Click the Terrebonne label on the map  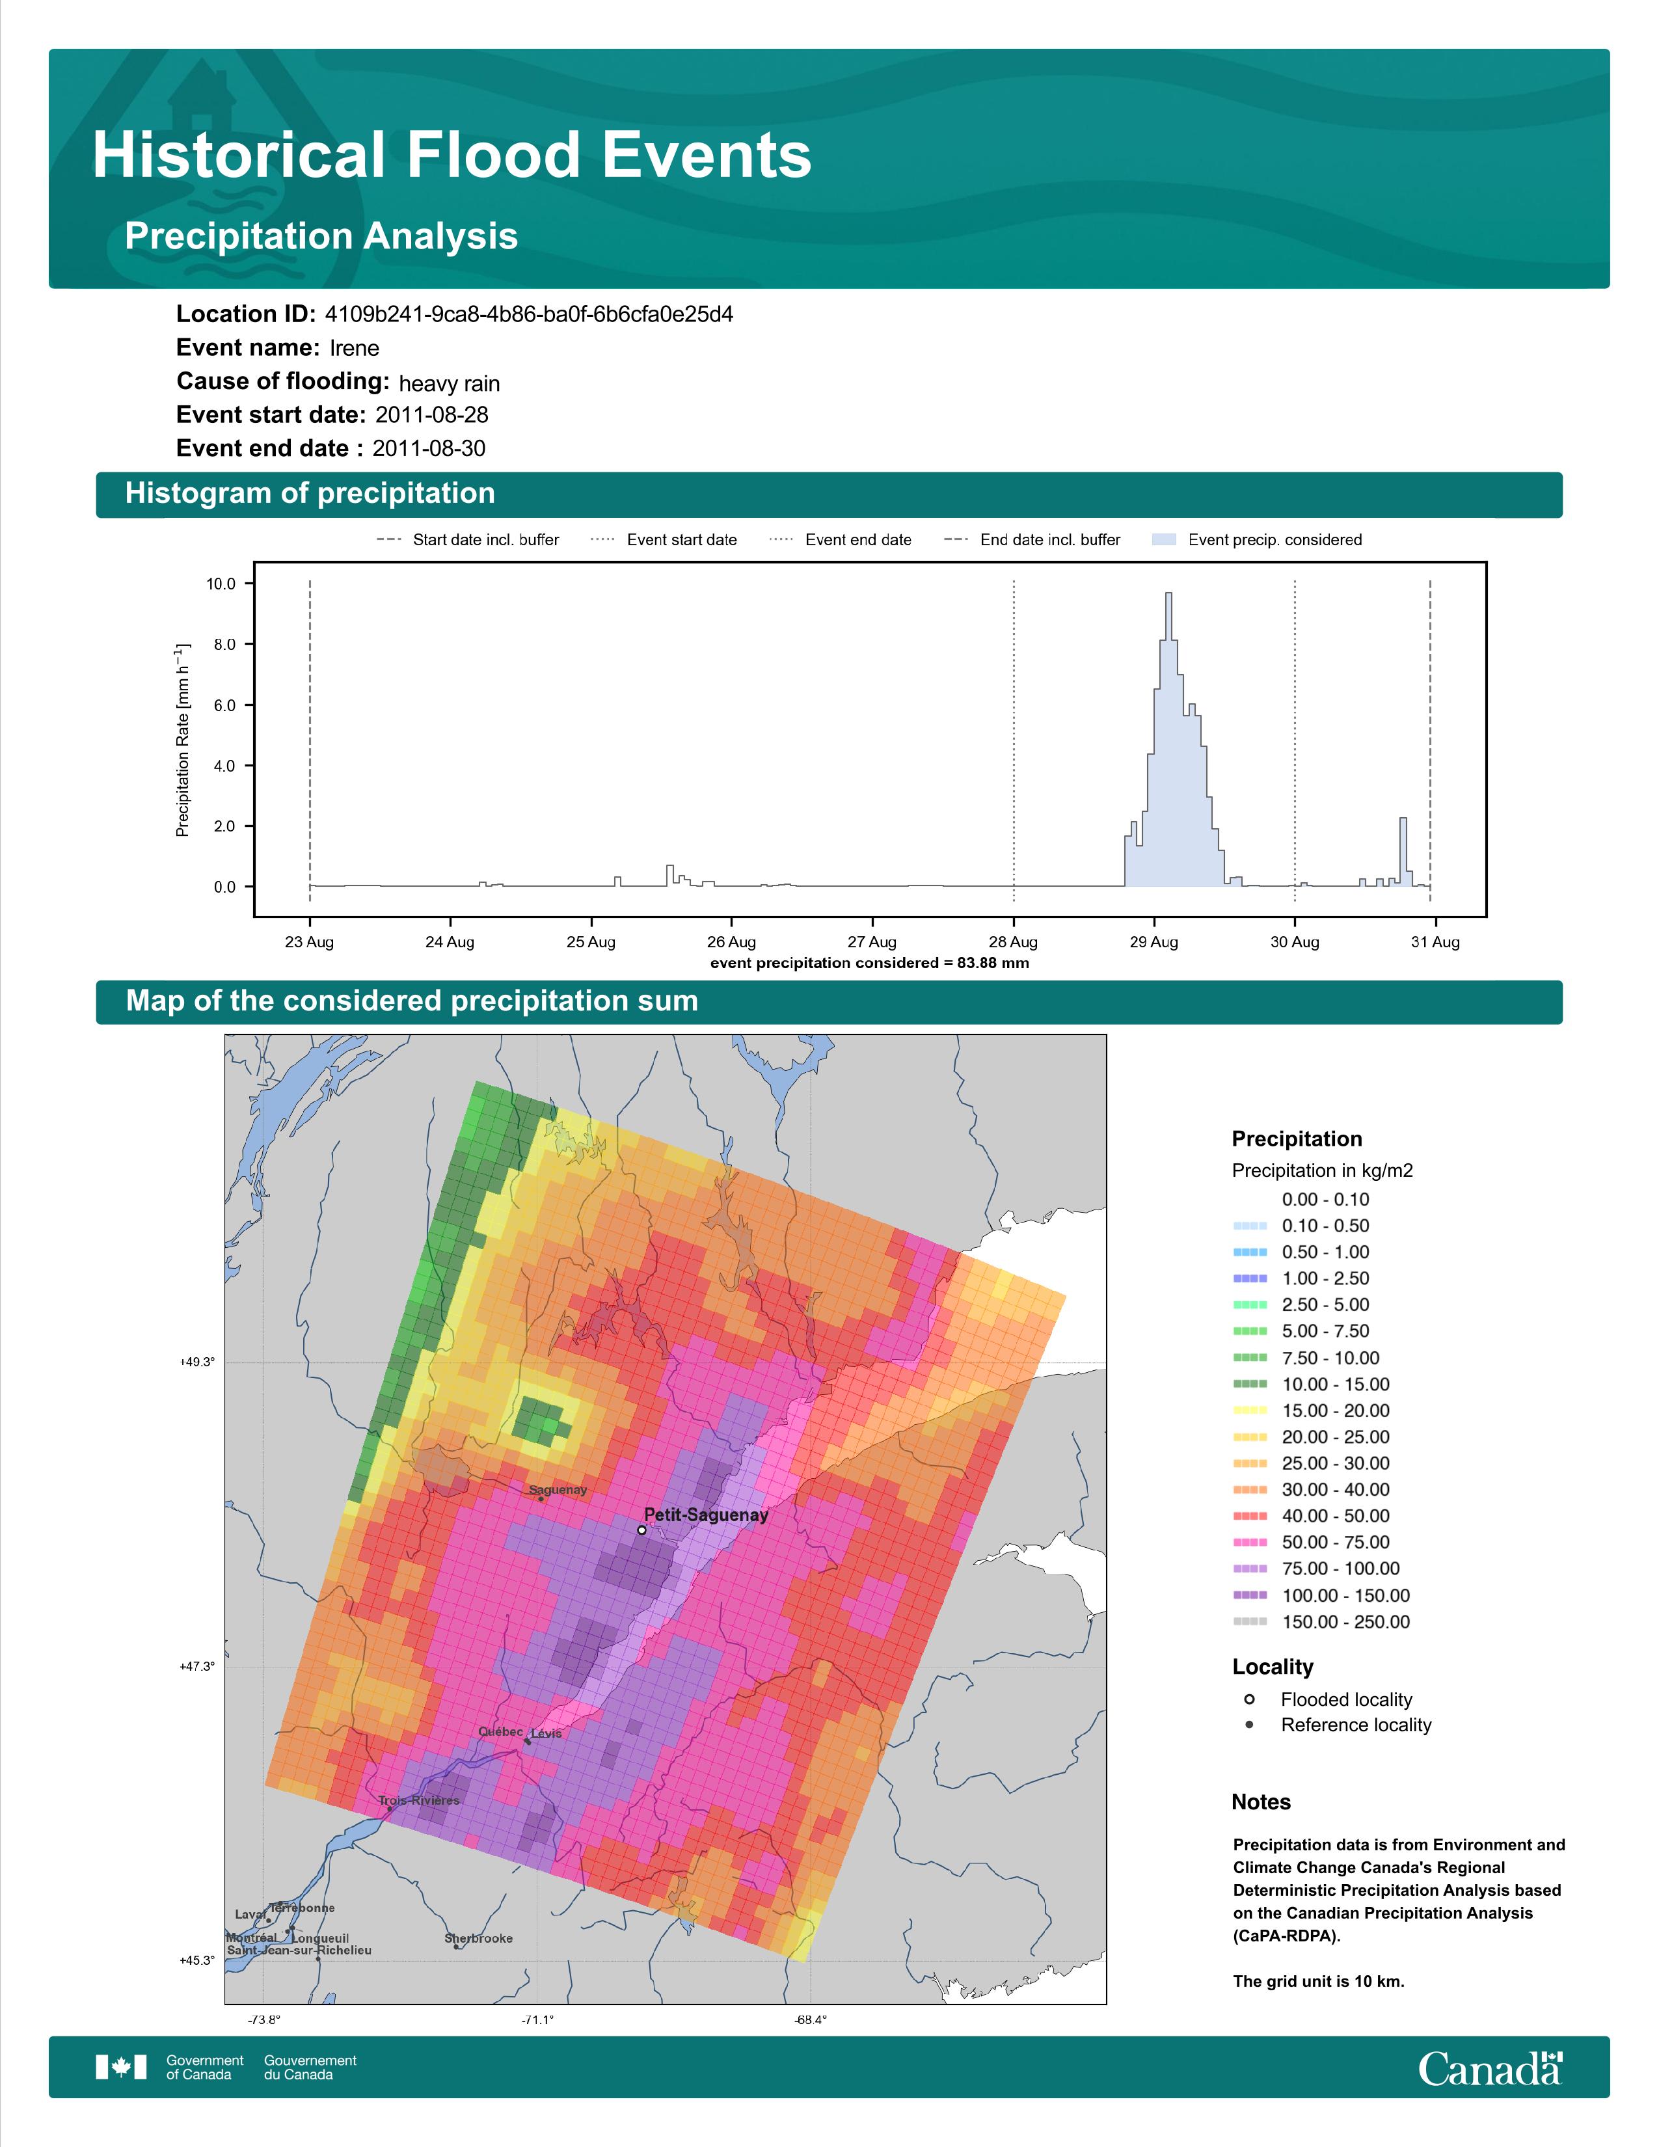(x=303, y=1907)
